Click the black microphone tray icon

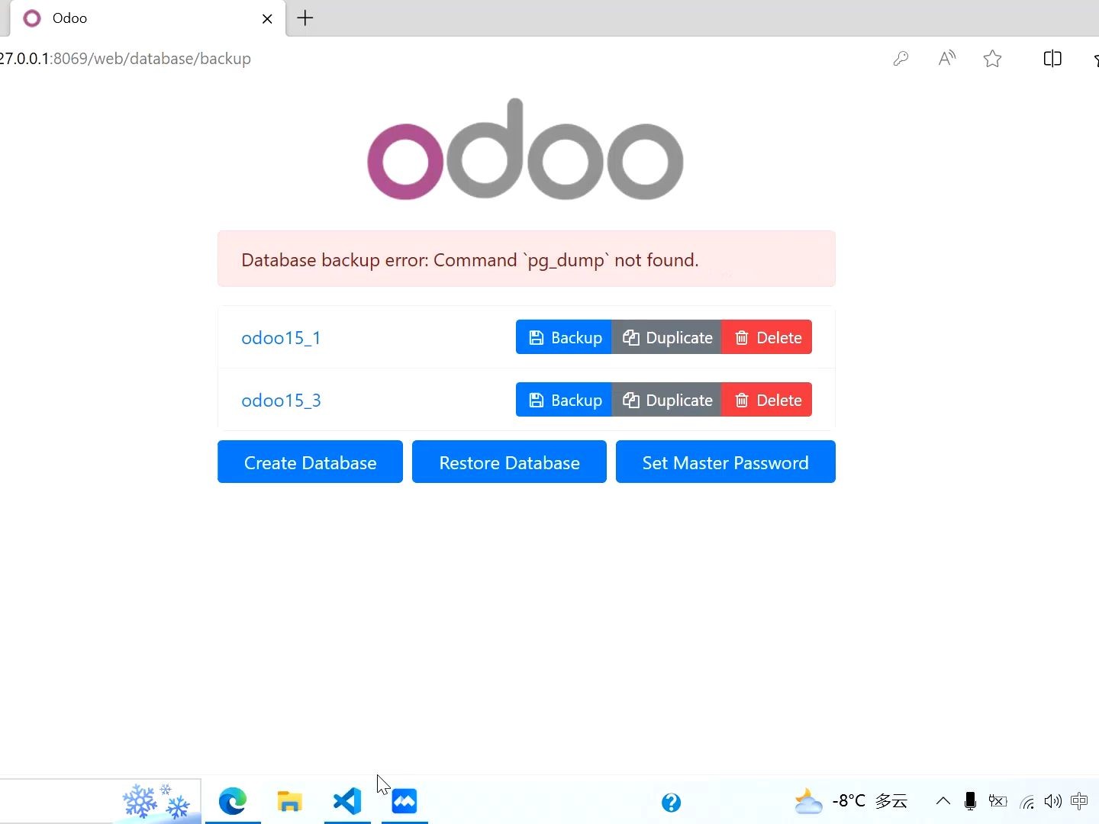click(x=970, y=801)
